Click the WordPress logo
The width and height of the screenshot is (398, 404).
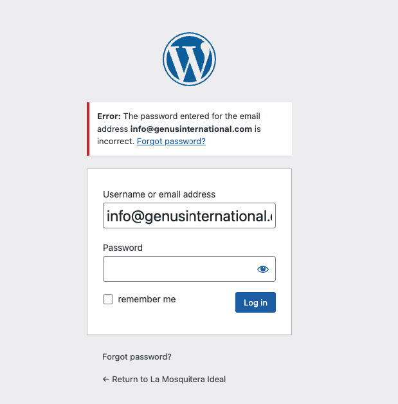coord(189,59)
